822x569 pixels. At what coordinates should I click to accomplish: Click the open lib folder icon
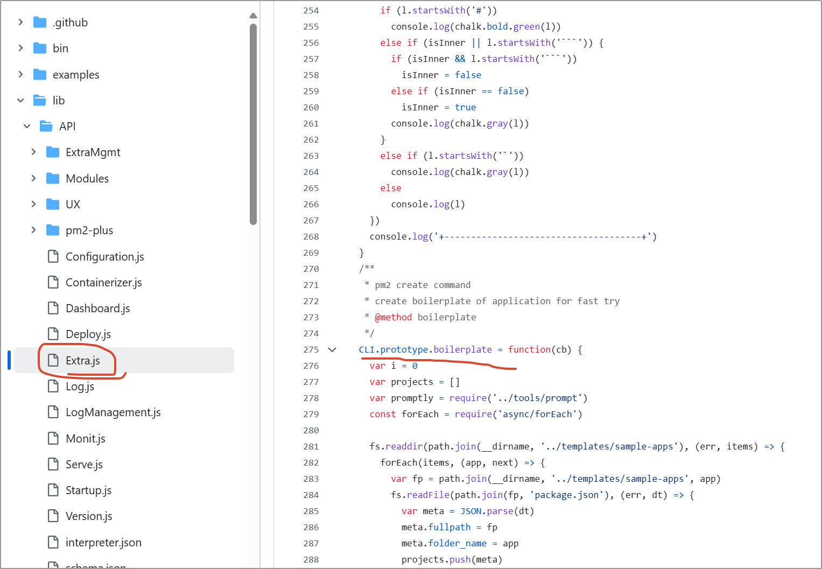point(40,100)
